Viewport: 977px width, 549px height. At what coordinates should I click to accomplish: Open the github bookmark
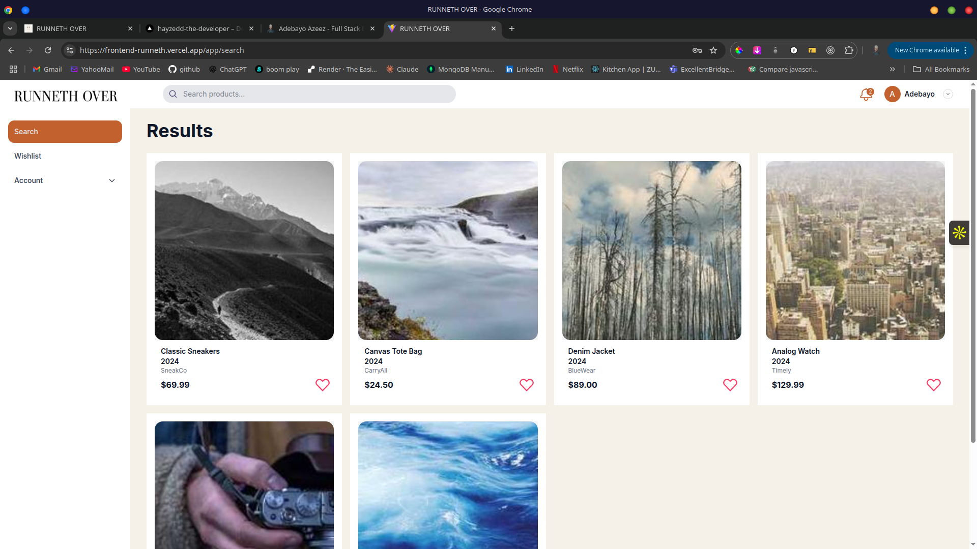pyautogui.click(x=184, y=69)
